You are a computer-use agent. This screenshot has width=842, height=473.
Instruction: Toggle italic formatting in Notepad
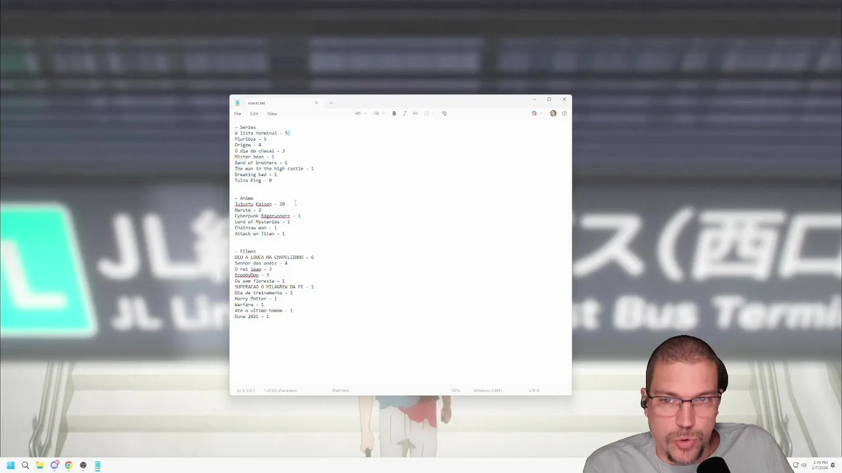[405, 114]
